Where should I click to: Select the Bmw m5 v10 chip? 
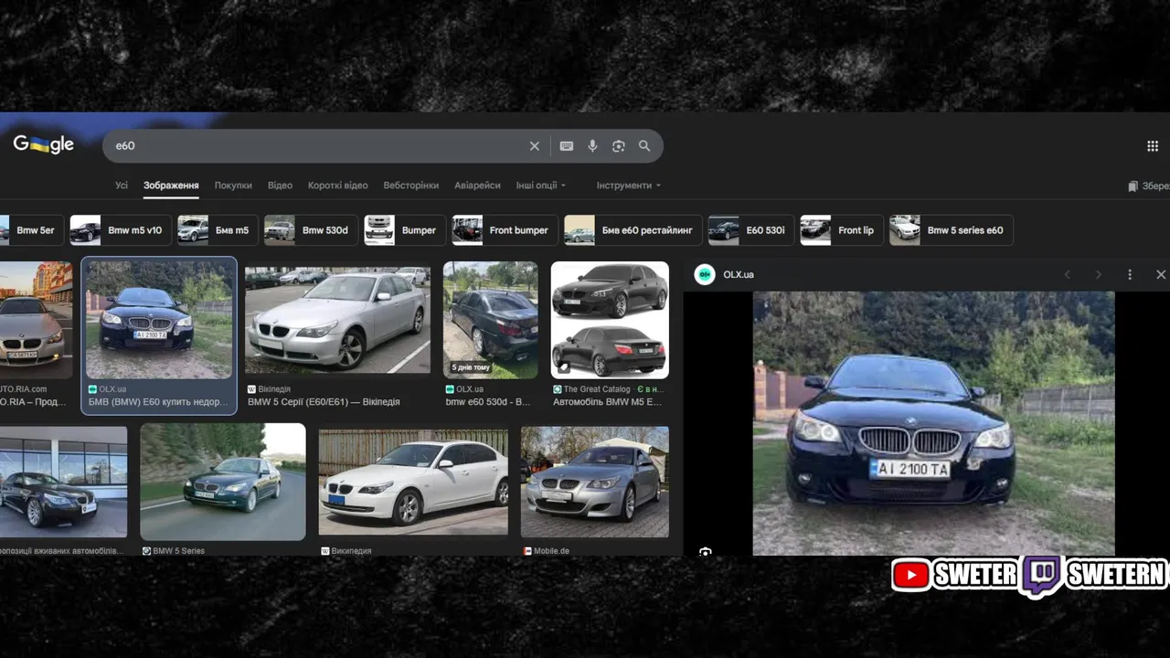(120, 230)
